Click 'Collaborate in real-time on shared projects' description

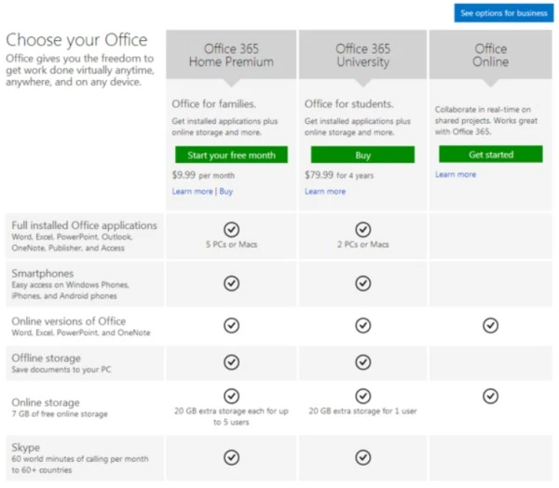coord(486,120)
